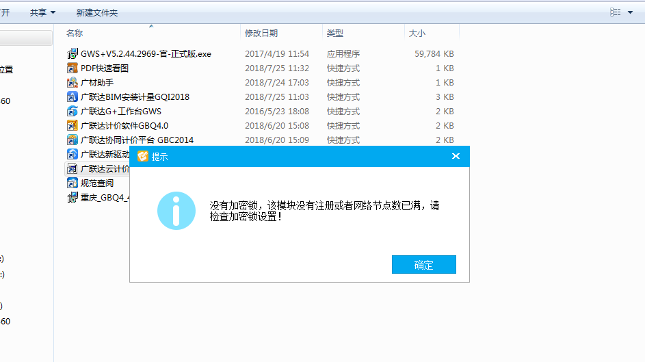Click the 3 KB size value

(445, 96)
